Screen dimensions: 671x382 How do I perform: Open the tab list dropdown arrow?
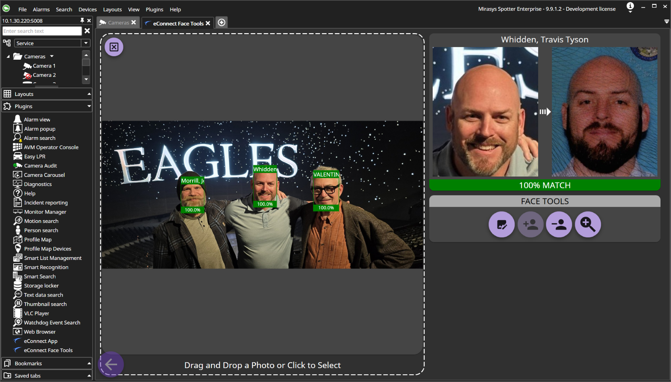click(666, 22)
